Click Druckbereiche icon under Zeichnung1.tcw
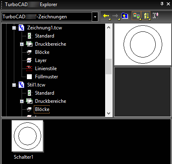The width and height of the screenshot is (172, 164). click(x=29, y=44)
